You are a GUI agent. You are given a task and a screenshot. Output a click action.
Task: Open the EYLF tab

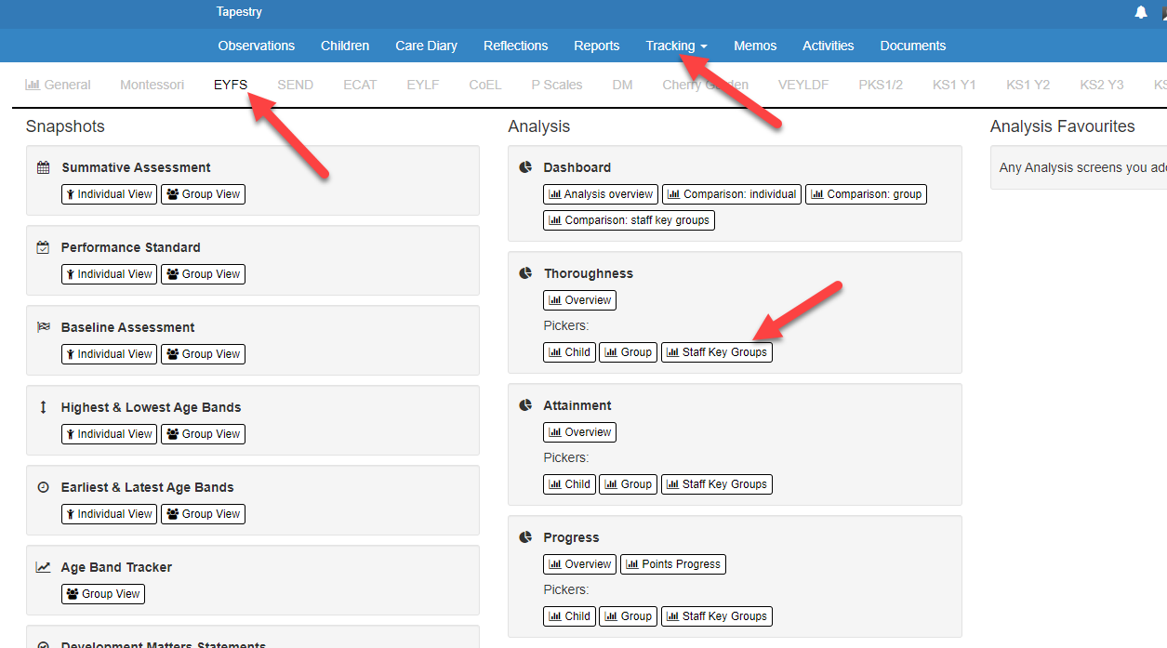(422, 85)
